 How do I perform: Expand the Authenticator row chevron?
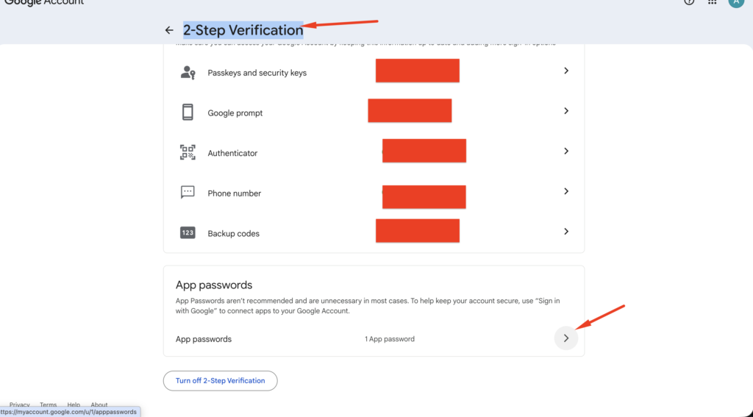(566, 151)
